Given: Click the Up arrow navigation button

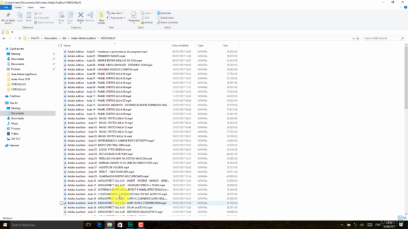Looking at the screenshot, I should tap(20, 38).
